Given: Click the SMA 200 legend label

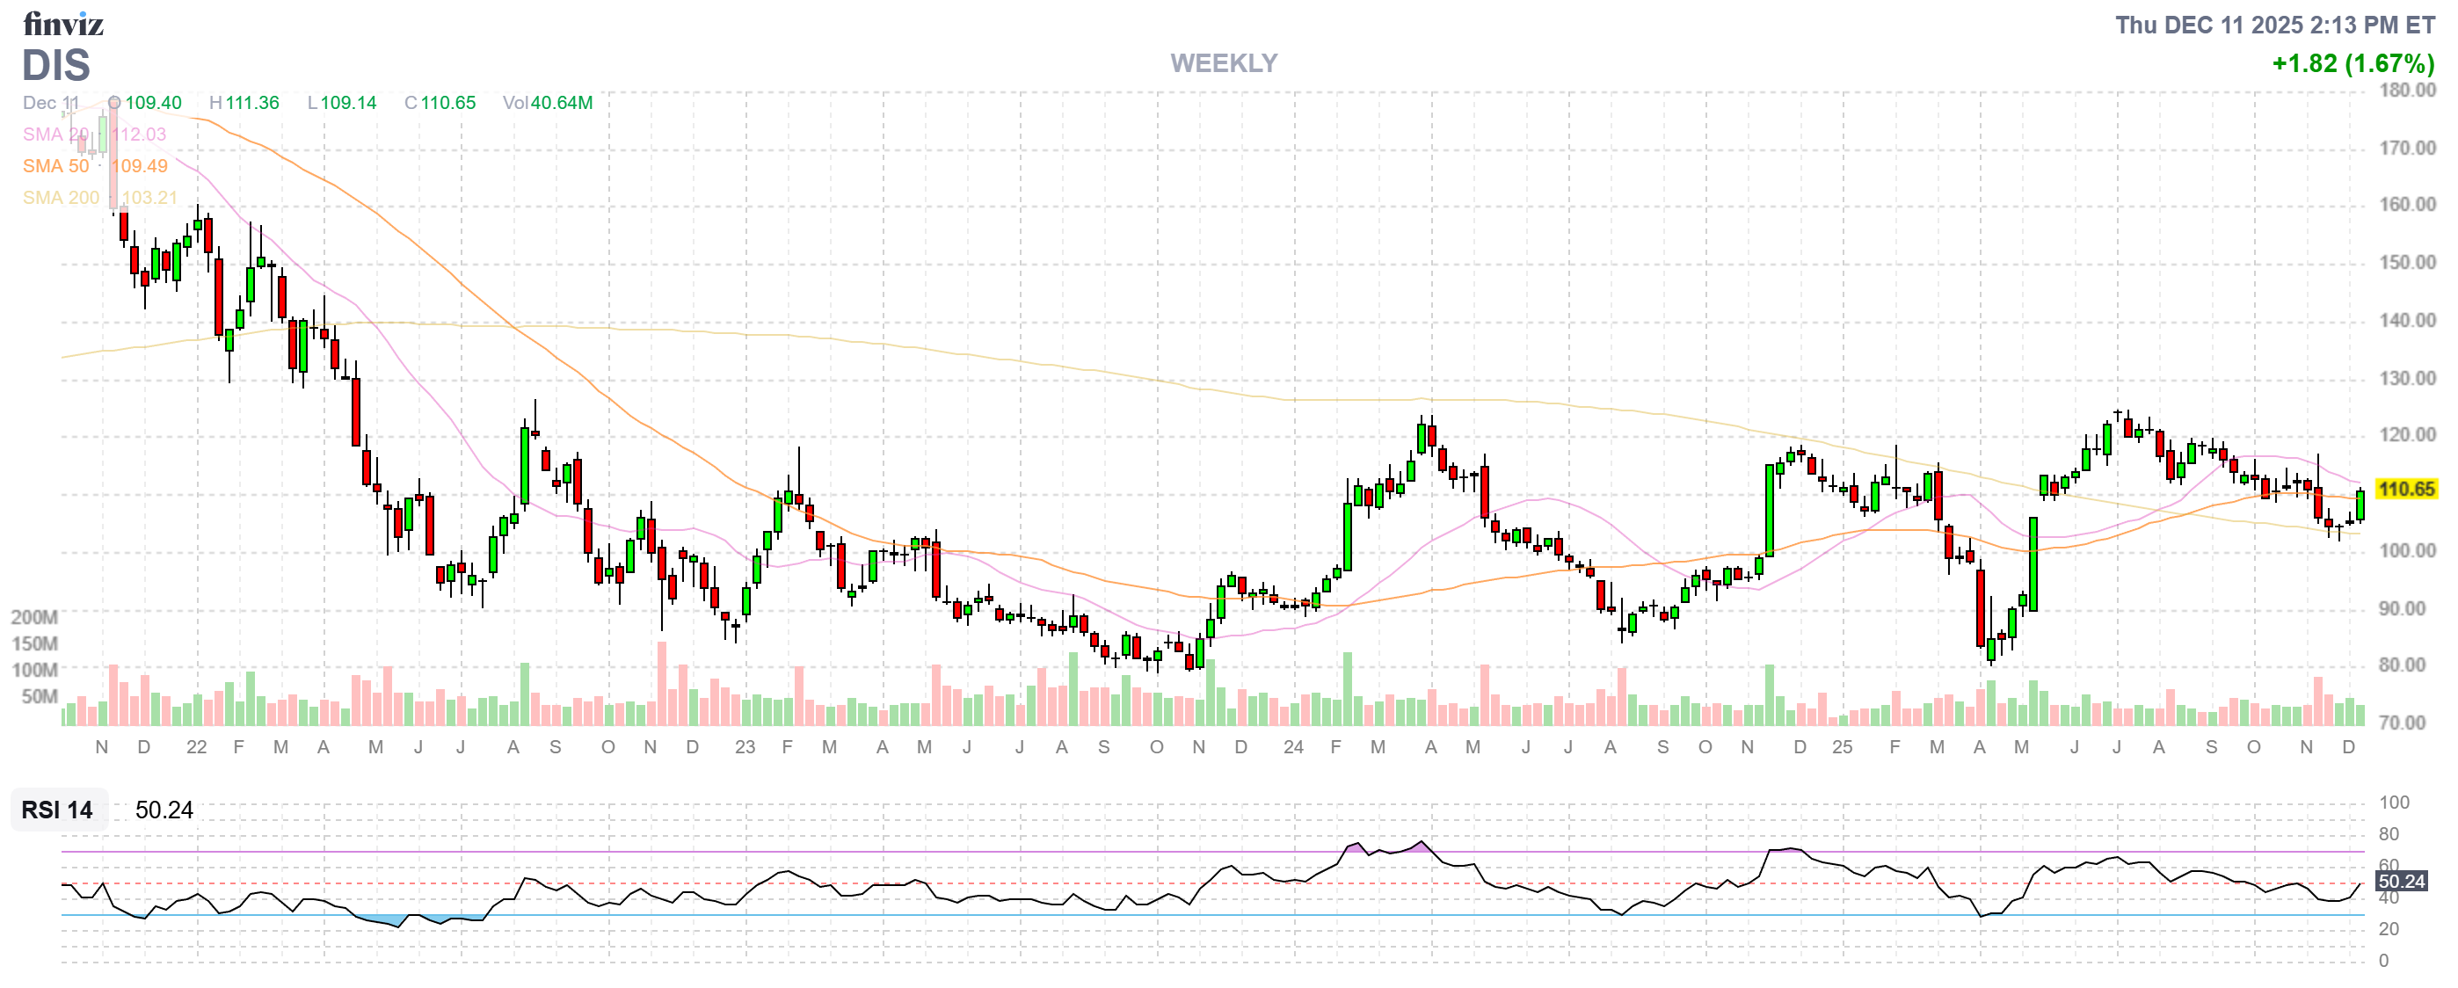Looking at the screenshot, I should [x=60, y=198].
